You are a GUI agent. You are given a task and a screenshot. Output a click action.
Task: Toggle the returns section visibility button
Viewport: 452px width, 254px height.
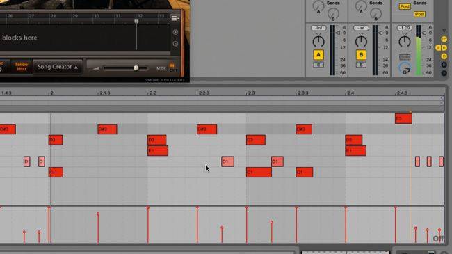tap(444, 56)
